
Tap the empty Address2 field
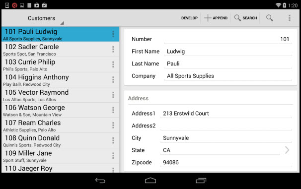(x=226, y=126)
